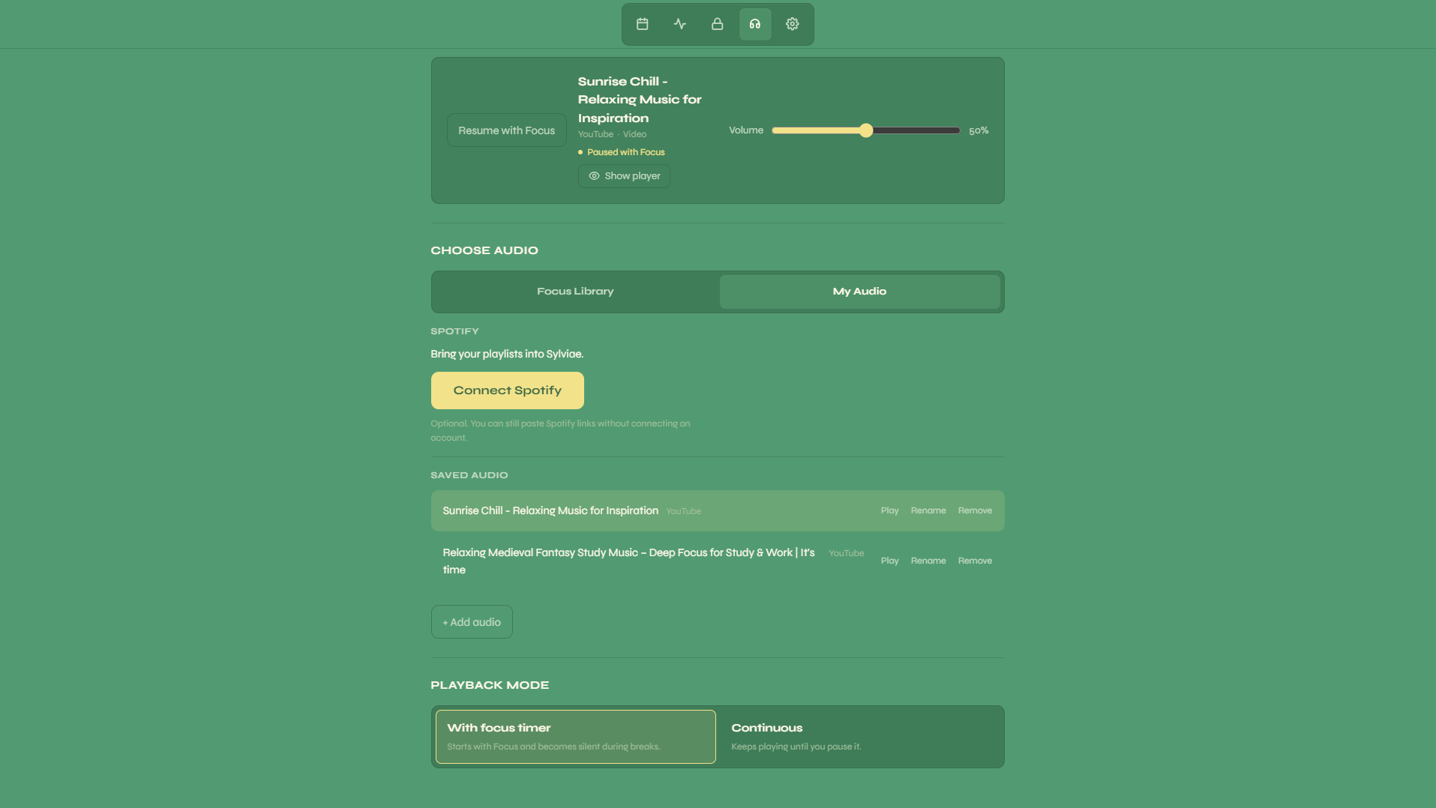Viewport: 1436px width, 808px height.
Task: Click the + Add audio button
Action: click(472, 622)
